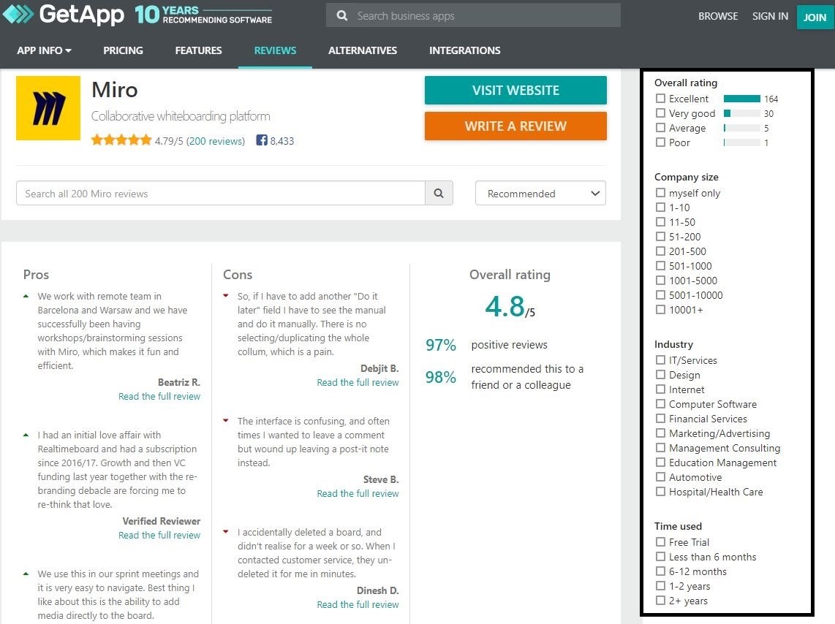The image size is (835, 624).
Task: Check the Very good rating filter
Action: click(660, 113)
